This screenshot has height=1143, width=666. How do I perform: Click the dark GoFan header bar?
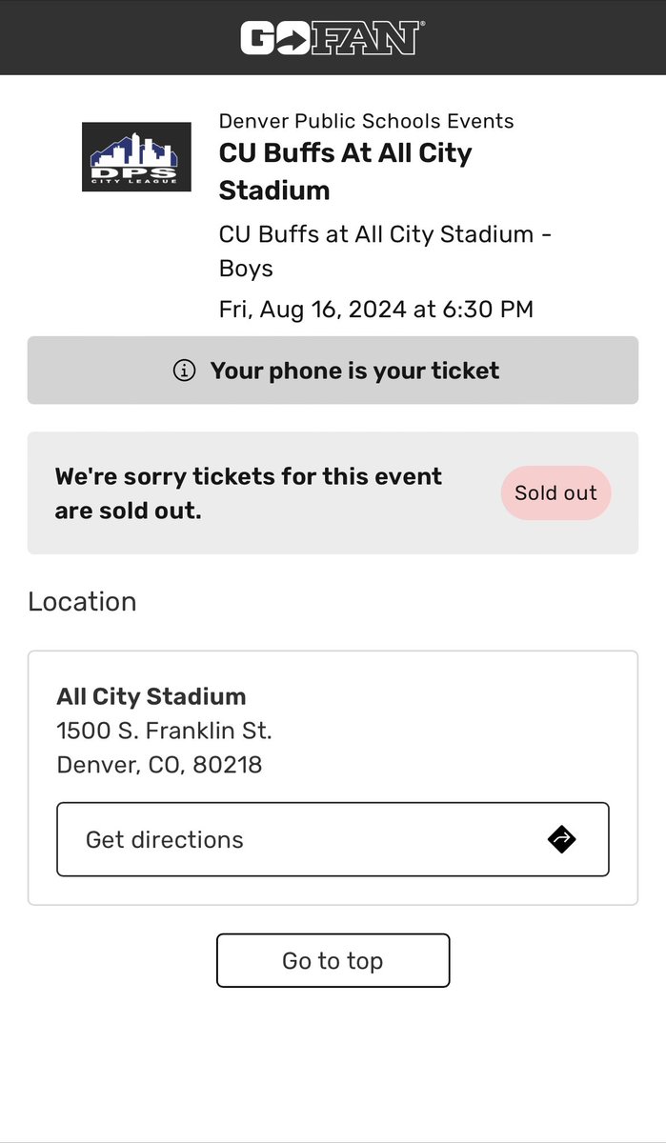333,37
